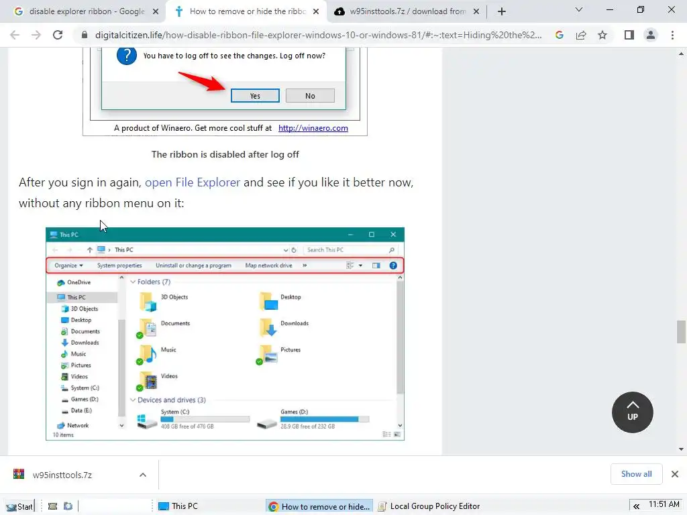Viewport: 687px width, 515px height.
Task: Click the second quick launch icon
Action: pyautogui.click(x=68, y=506)
